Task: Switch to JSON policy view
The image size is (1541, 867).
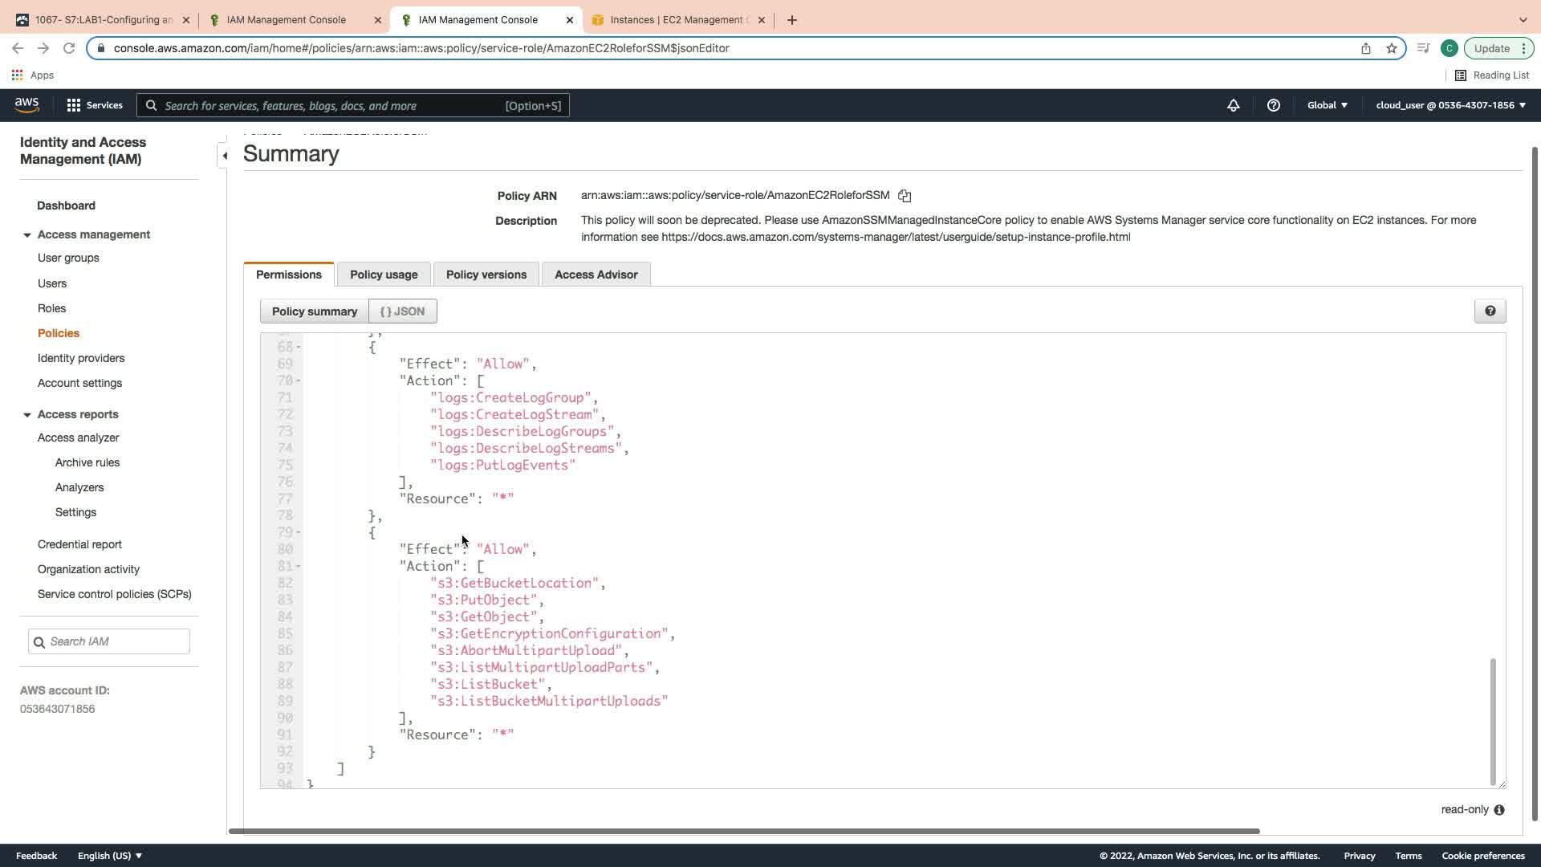Action: [402, 311]
